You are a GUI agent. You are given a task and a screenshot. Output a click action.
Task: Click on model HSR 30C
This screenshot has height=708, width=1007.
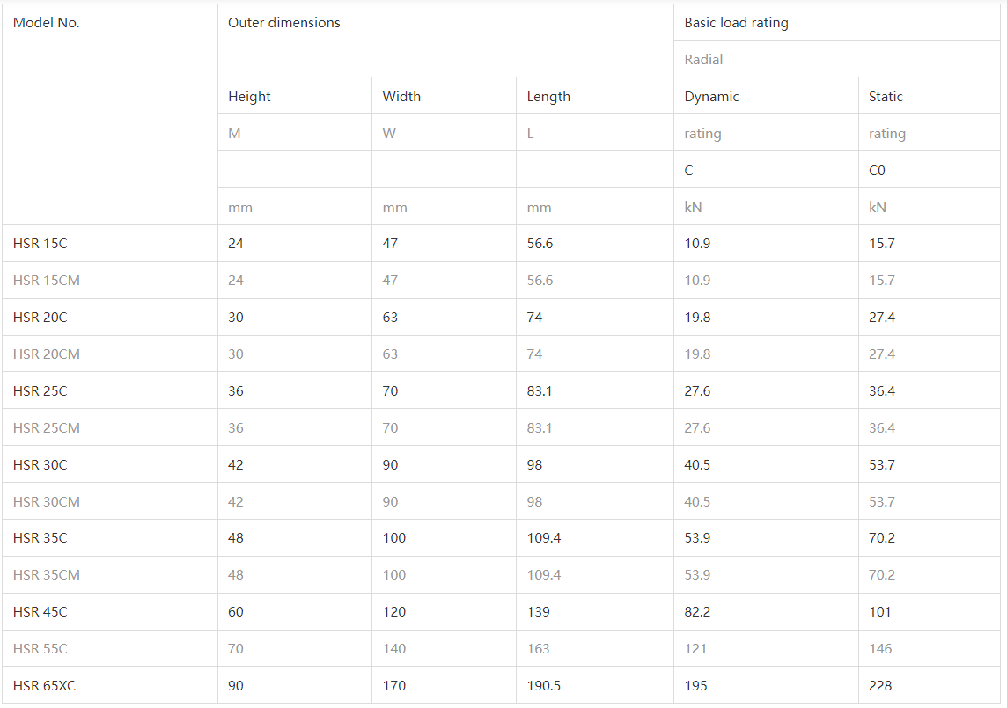40,465
